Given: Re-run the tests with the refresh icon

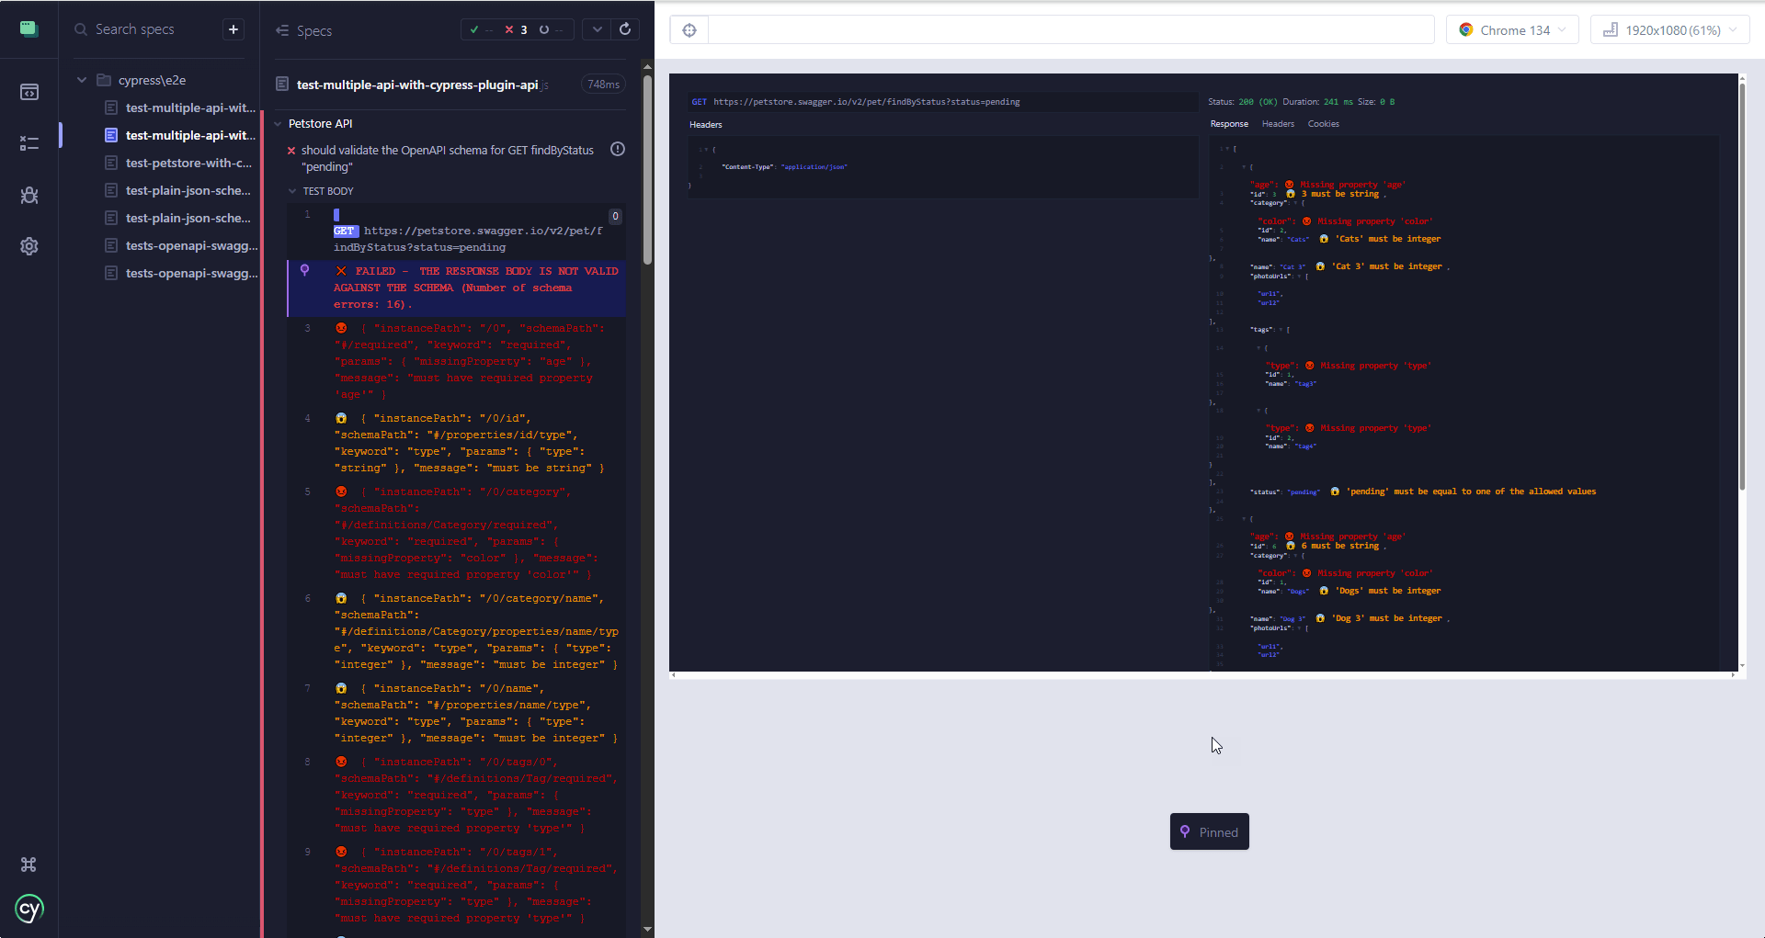Looking at the screenshot, I should tap(626, 29).
